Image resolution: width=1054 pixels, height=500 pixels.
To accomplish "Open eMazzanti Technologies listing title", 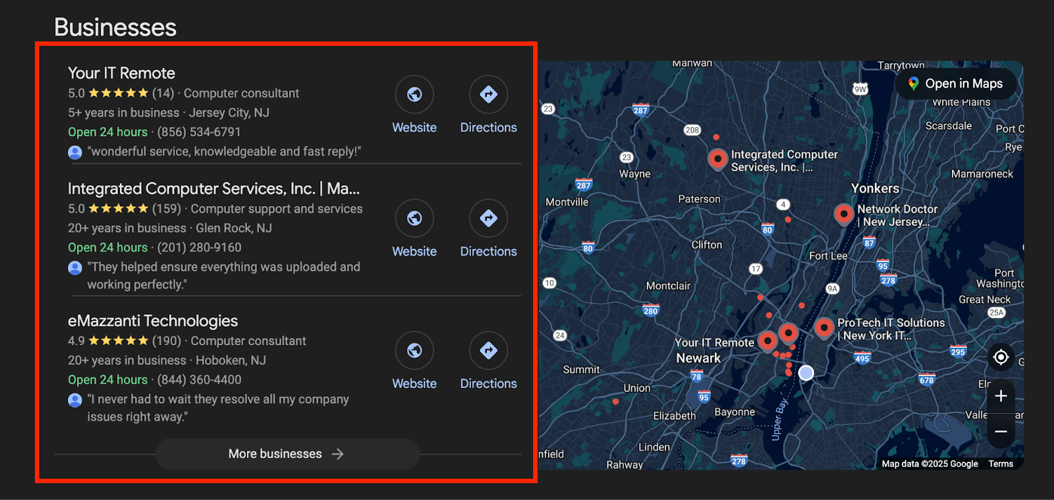I will click(x=153, y=321).
